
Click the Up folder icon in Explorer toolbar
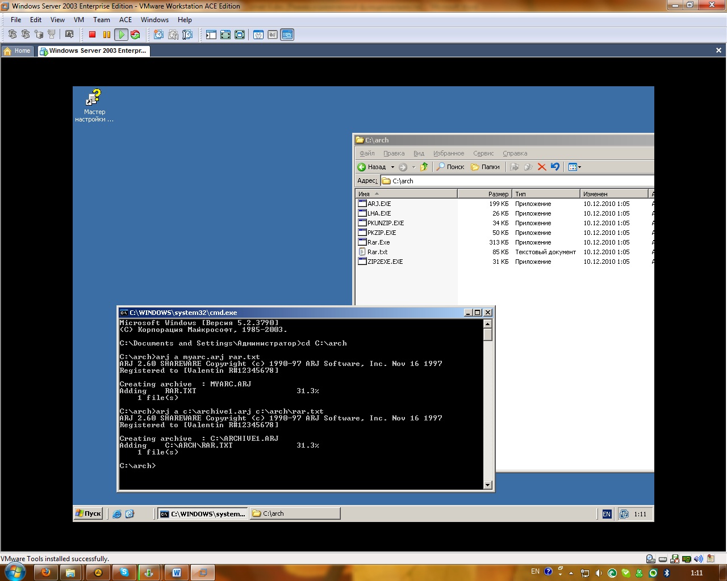point(424,167)
